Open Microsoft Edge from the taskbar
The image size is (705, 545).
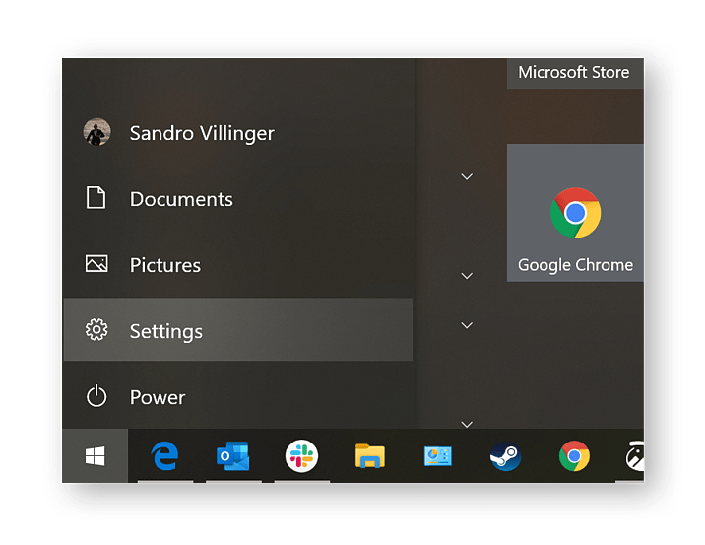coord(164,456)
